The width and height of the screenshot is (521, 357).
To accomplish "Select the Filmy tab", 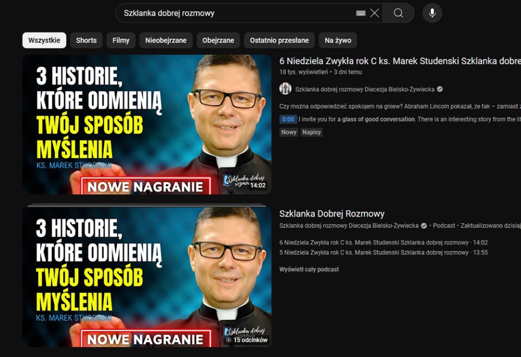I will coord(120,40).
